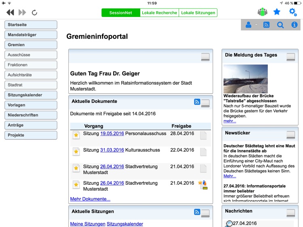Collapse the Newsticker panel
This screenshot has height=227, width=303.
(x=290, y=134)
